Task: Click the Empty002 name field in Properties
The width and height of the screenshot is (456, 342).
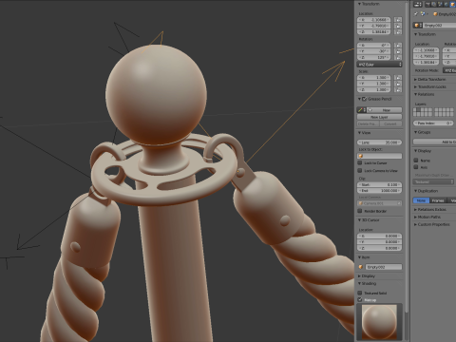Action: click(x=439, y=25)
